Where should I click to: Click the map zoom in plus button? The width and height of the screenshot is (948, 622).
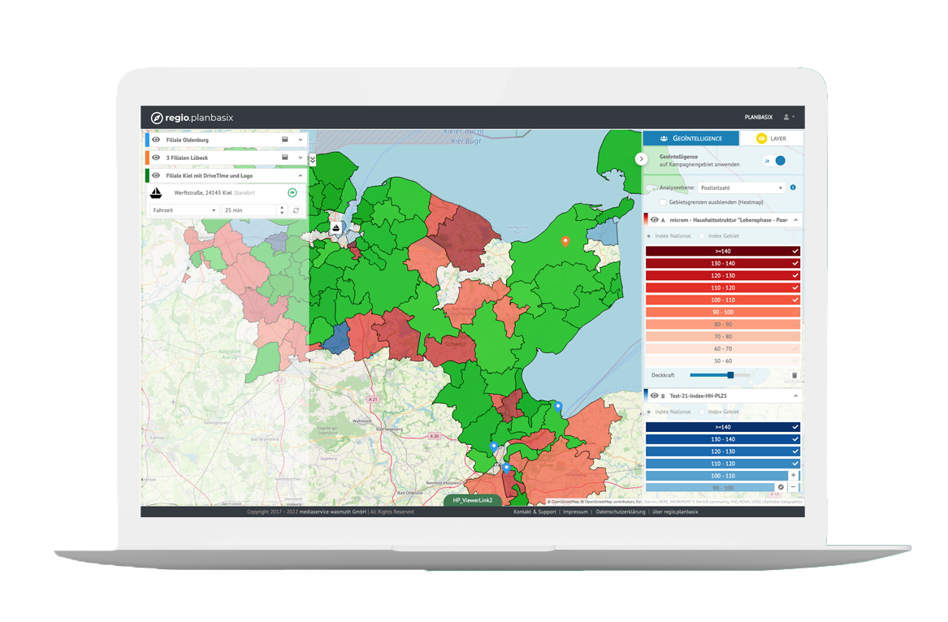click(x=793, y=475)
